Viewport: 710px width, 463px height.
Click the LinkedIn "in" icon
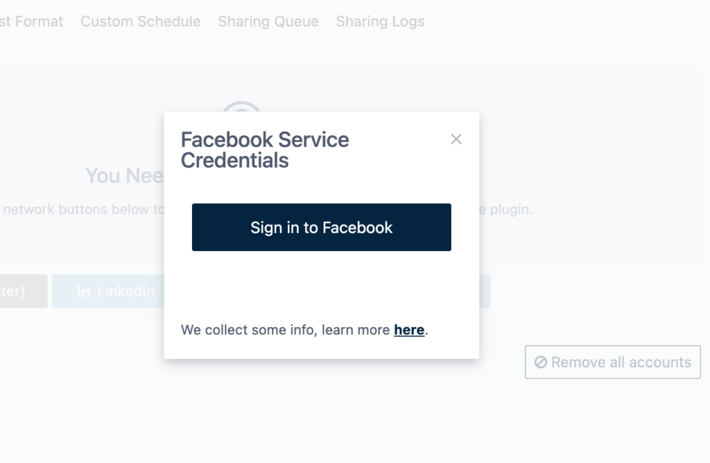click(x=83, y=291)
